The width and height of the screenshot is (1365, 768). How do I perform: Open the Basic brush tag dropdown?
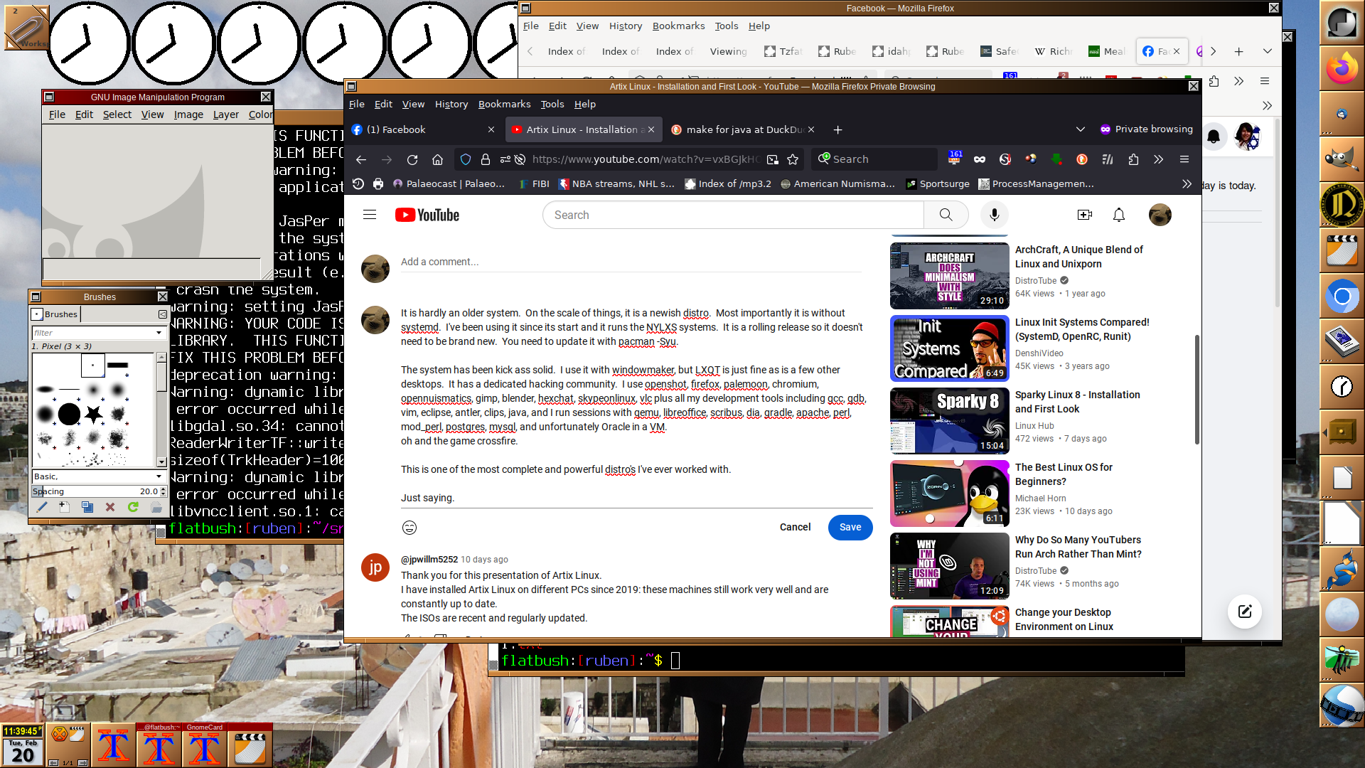click(x=159, y=476)
